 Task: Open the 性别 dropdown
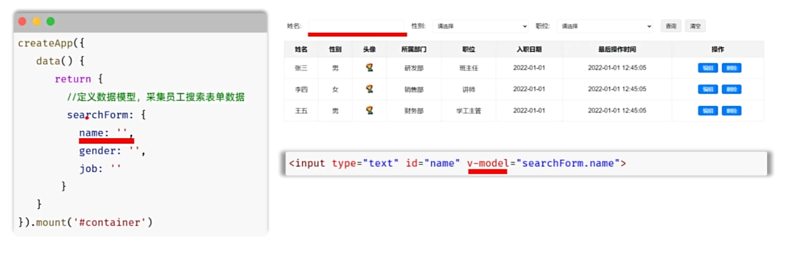pos(481,26)
